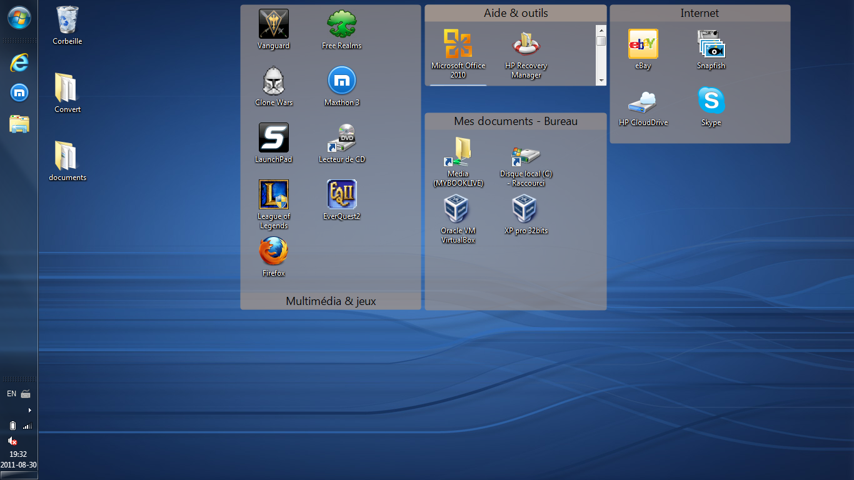Select the League of Legends icon
The image size is (854, 480).
point(274,204)
